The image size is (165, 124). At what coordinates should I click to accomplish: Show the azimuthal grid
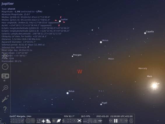(x=33, y=121)
